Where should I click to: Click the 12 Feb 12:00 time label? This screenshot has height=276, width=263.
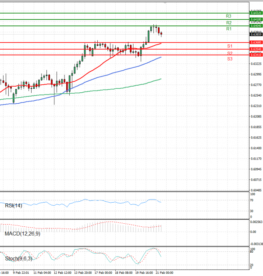point(63,272)
